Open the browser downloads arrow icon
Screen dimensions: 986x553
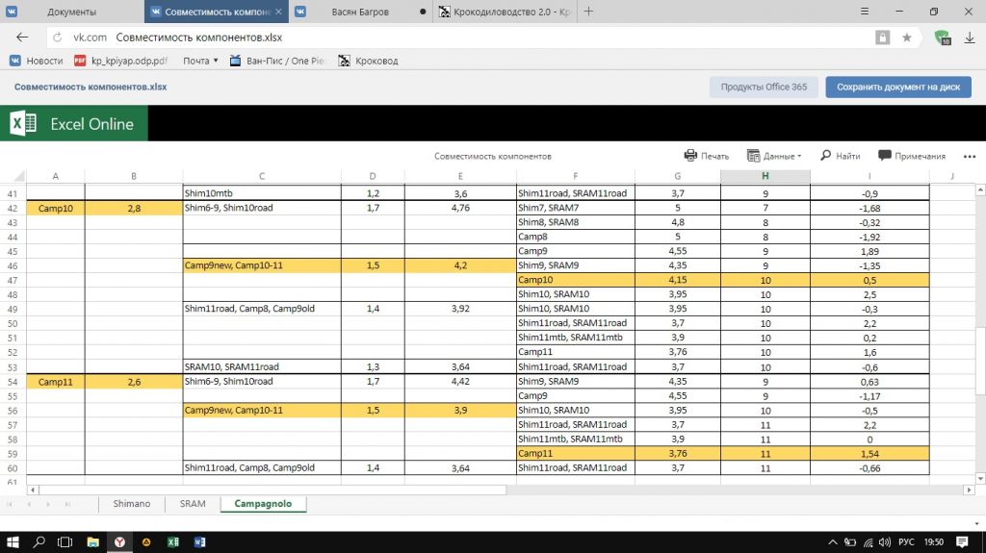point(969,37)
